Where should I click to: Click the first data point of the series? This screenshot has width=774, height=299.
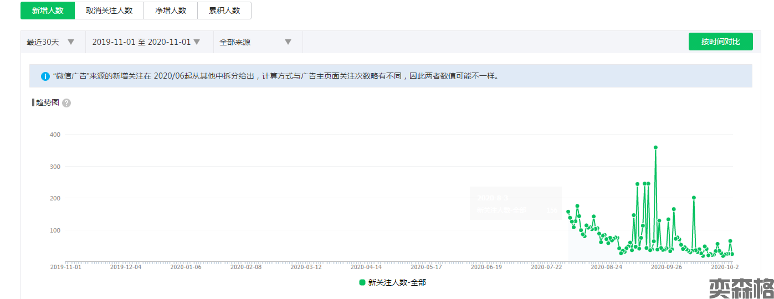568,212
